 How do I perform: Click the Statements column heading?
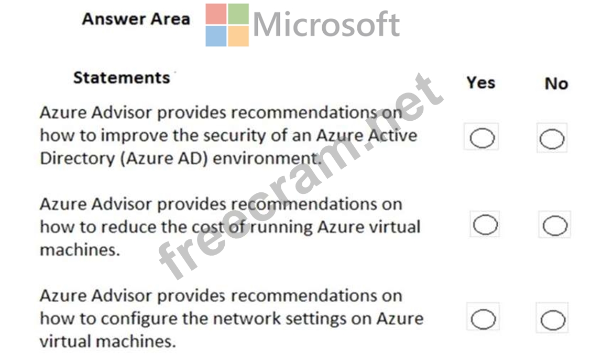click(122, 78)
